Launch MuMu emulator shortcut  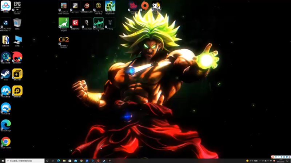6,92
